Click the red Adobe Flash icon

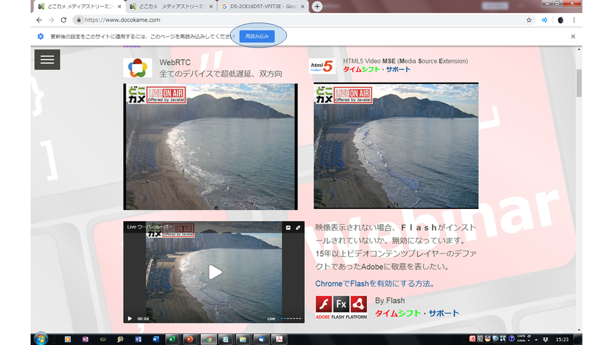click(x=324, y=304)
